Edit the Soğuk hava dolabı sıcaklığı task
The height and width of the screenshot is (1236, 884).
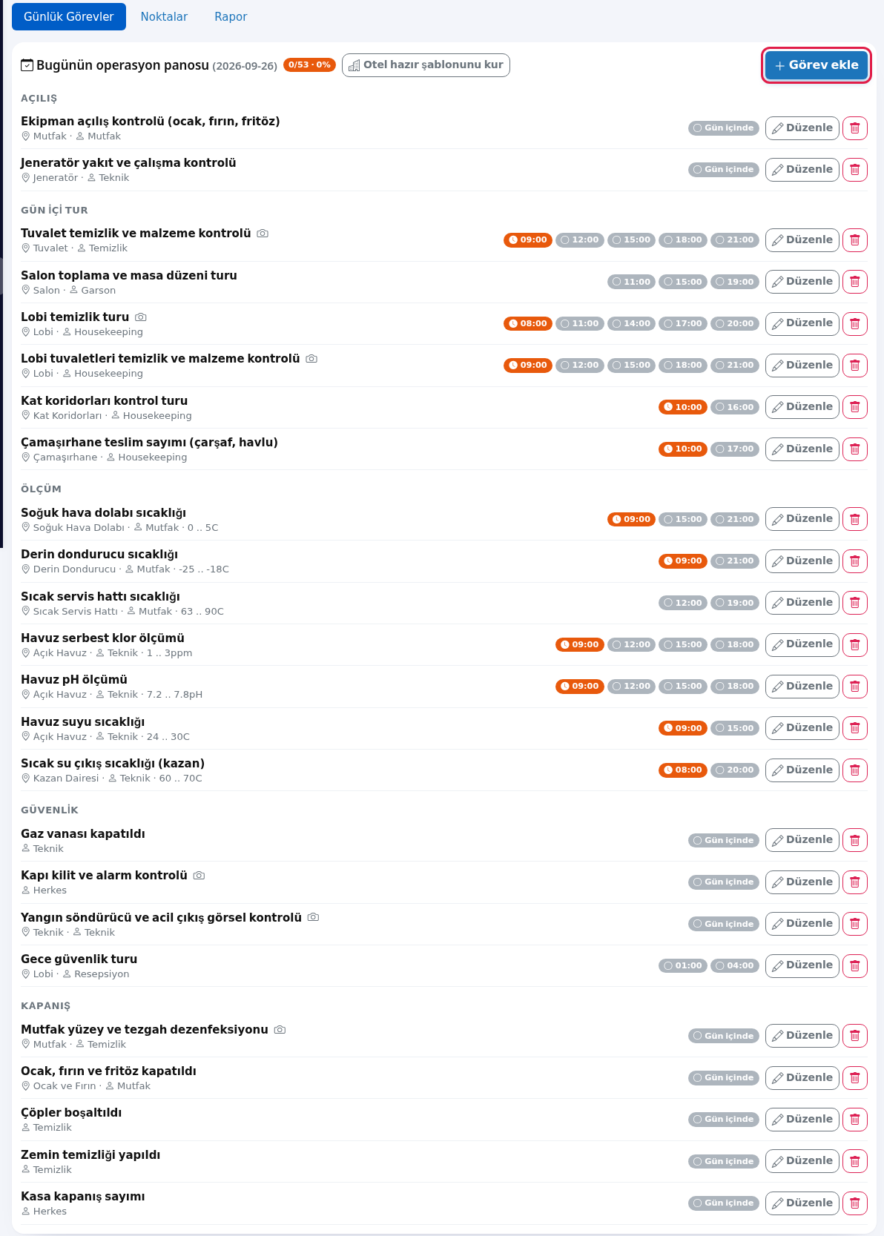point(802,519)
